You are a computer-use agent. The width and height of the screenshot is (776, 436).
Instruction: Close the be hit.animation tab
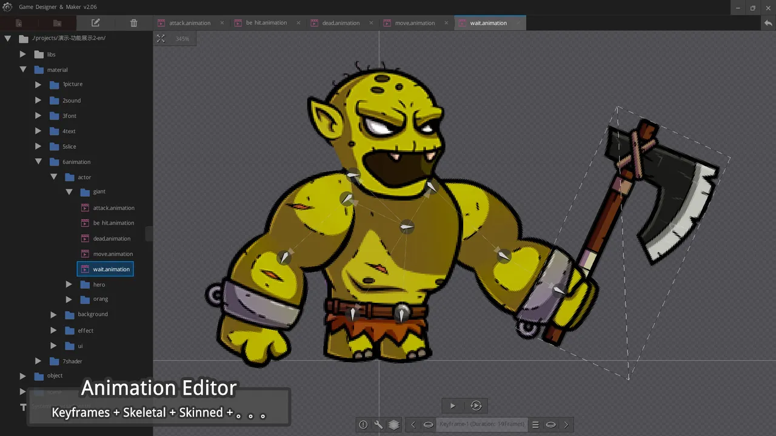pos(298,23)
